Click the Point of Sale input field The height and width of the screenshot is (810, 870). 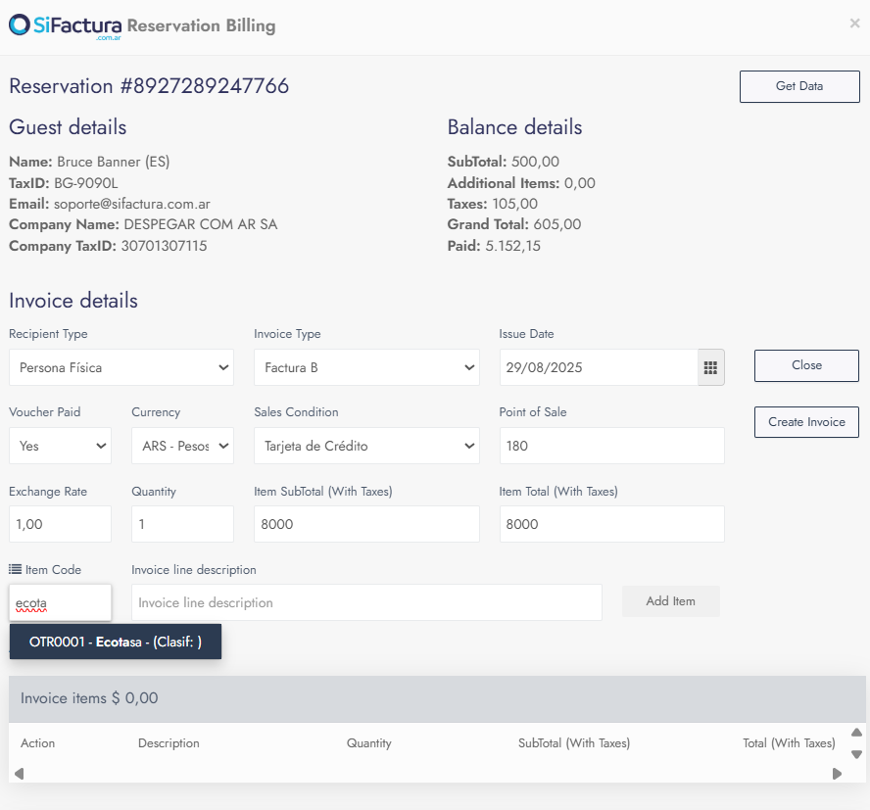(612, 446)
